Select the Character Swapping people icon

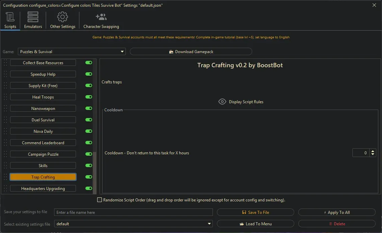pos(101,16)
